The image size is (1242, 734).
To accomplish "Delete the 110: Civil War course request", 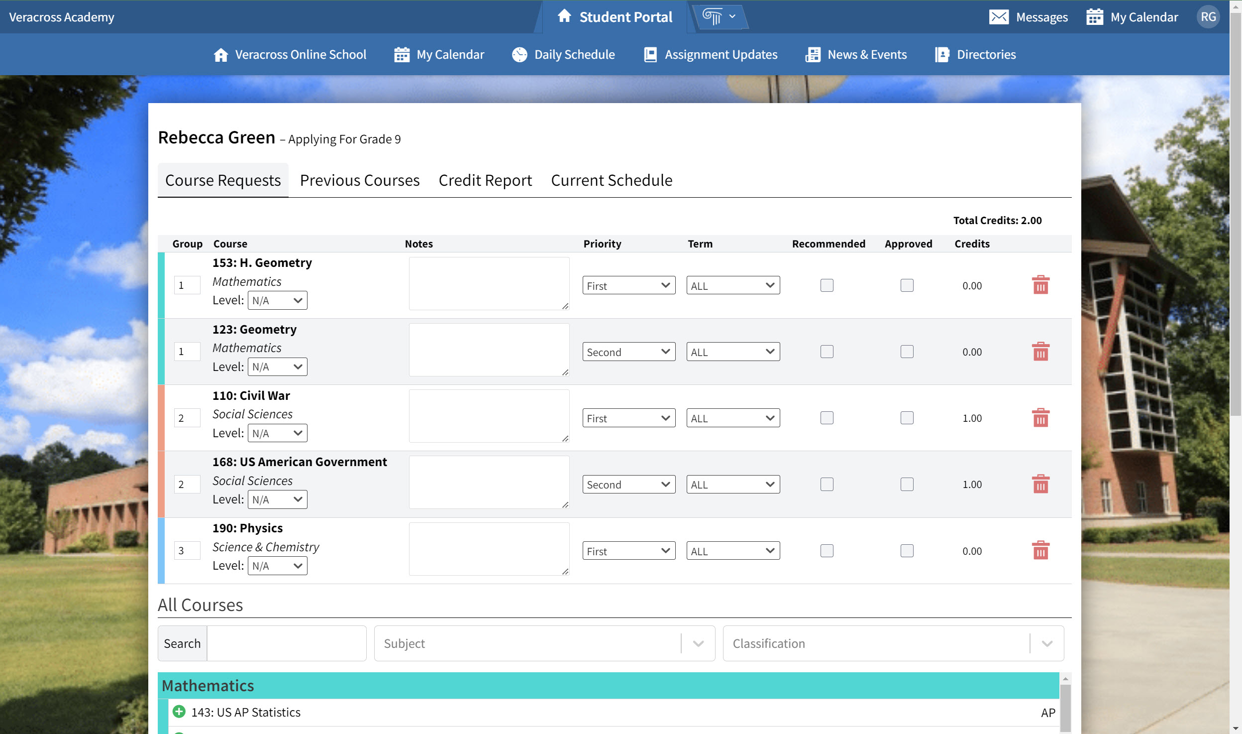I will point(1041,417).
